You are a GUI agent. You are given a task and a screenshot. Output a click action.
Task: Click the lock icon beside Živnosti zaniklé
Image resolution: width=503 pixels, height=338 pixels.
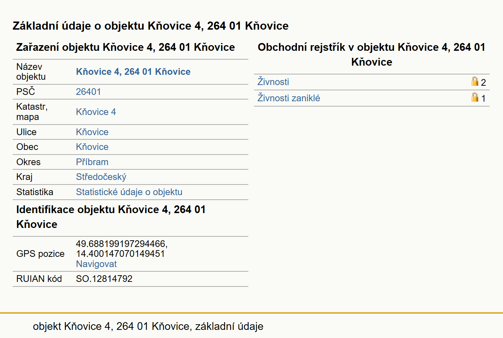475,97
